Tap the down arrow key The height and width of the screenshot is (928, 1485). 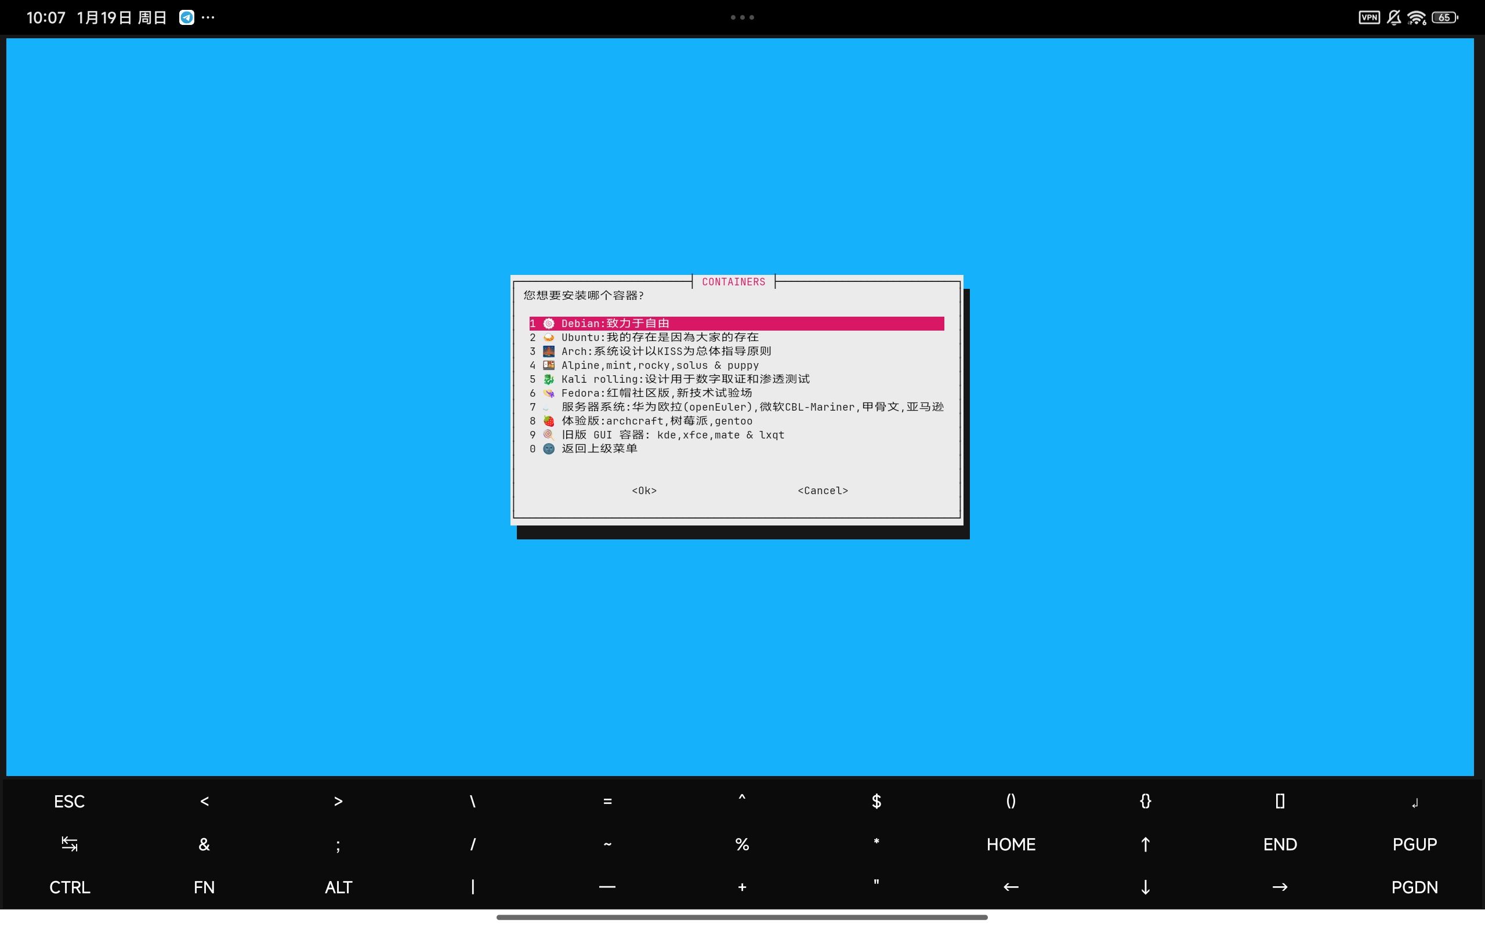point(1145,887)
